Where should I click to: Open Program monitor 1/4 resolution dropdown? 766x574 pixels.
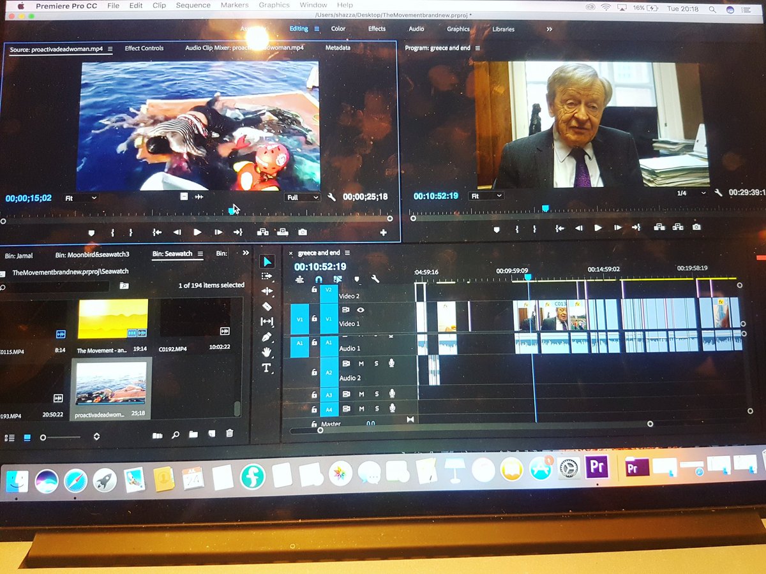[x=692, y=193]
